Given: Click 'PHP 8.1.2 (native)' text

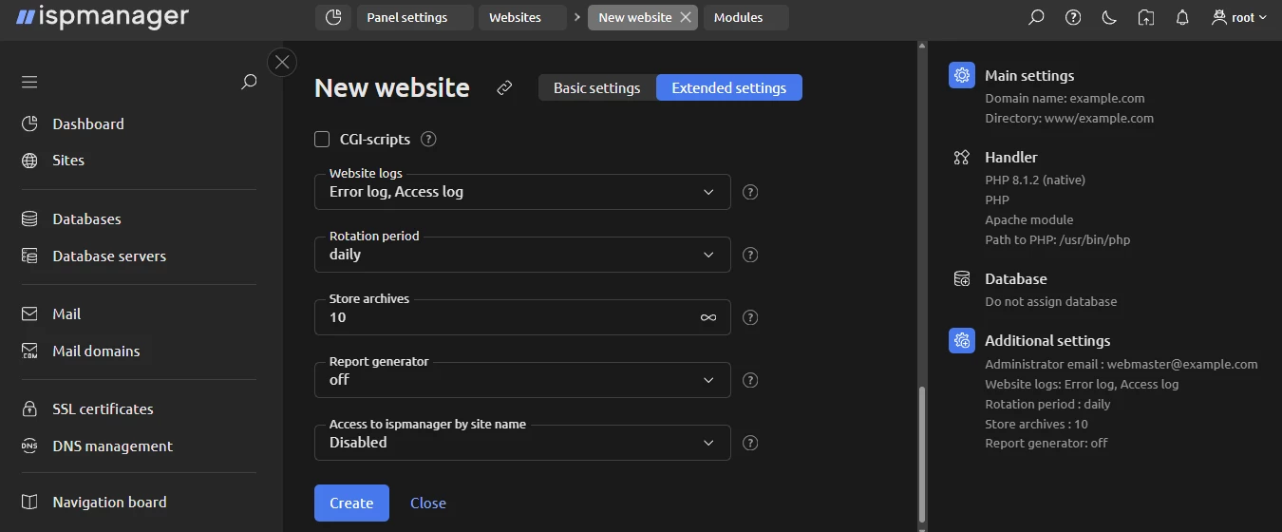Looking at the screenshot, I should 1035,180.
